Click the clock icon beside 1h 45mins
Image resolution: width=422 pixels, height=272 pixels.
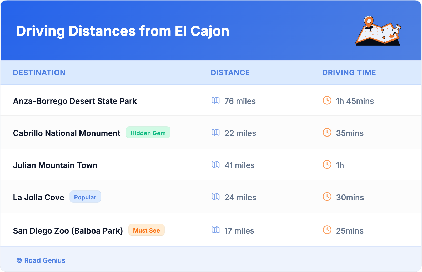point(327,100)
